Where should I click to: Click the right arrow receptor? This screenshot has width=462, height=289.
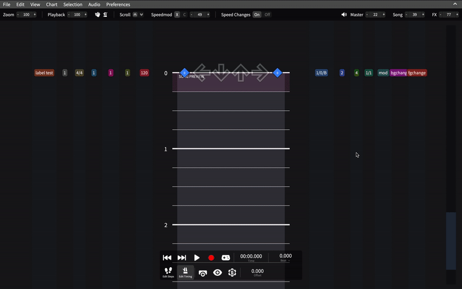[260, 73]
